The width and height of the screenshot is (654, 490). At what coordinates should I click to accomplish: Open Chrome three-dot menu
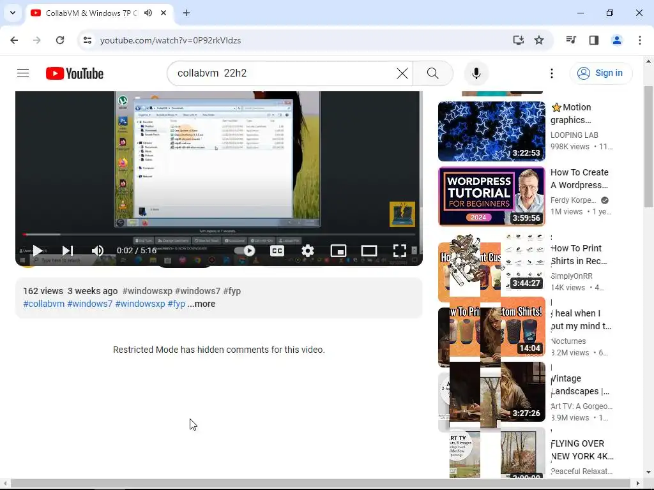tap(639, 40)
